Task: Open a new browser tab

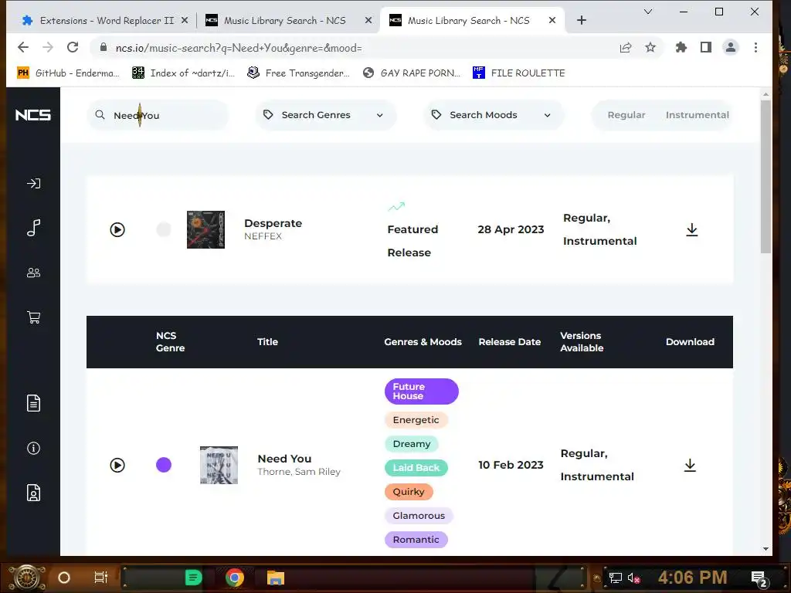Action: pyautogui.click(x=581, y=20)
